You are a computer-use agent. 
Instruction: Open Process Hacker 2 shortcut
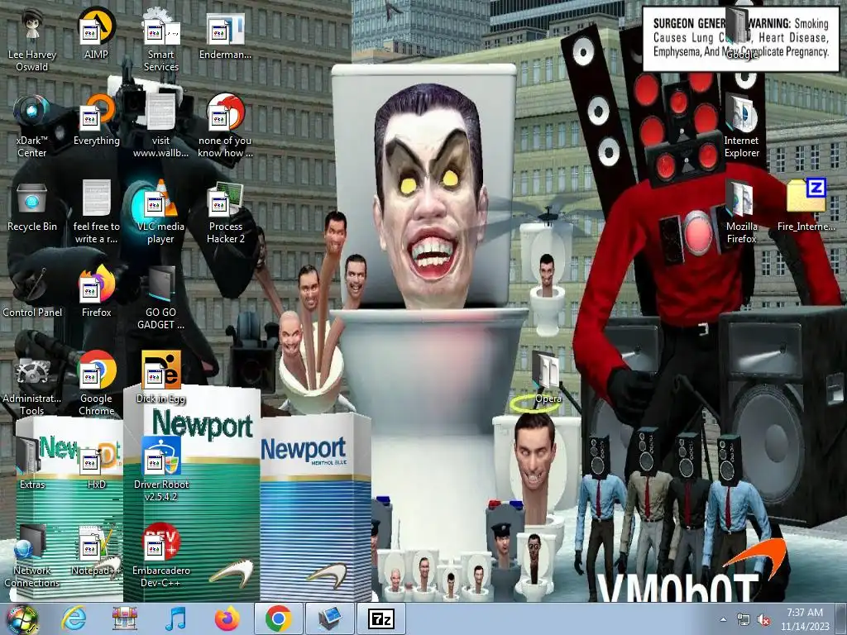point(225,212)
